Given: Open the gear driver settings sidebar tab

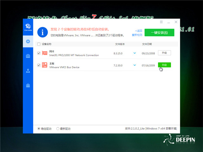Looking at the screenshot, I should [x=28, y=41].
